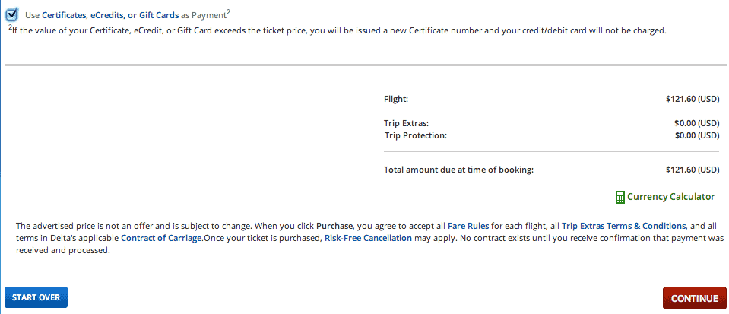This screenshot has height=314, width=729.
Task: Click the green Currency Calculator icon
Action: 620,197
